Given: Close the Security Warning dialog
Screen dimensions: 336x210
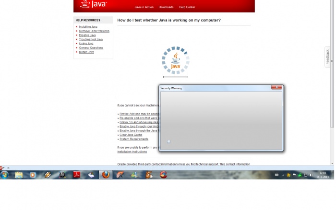Looking at the screenshot, I should 276,87.
